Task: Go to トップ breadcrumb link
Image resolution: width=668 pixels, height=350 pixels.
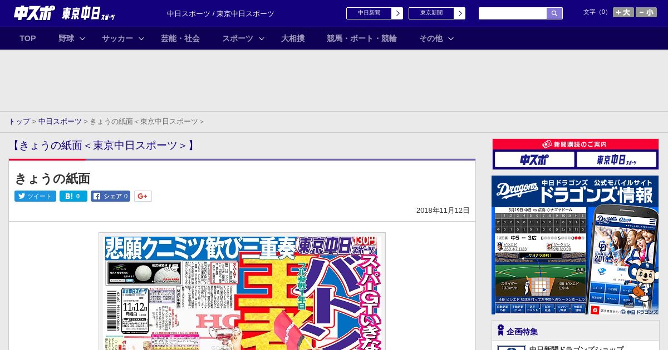Action: click(19, 121)
